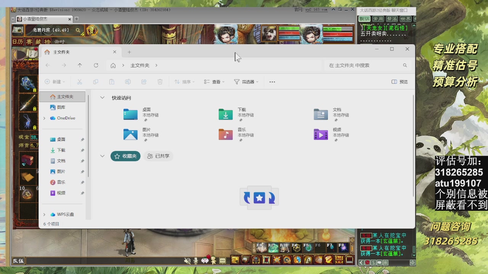Toggle the 预览 preview pane
The width and height of the screenshot is (488, 274).
(x=399, y=81)
